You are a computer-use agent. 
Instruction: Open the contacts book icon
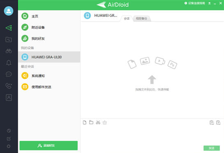(9, 97)
